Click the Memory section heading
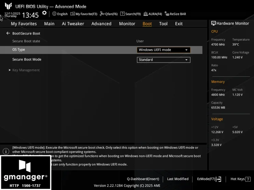The height and width of the screenshot is (190, 254). 218,82
